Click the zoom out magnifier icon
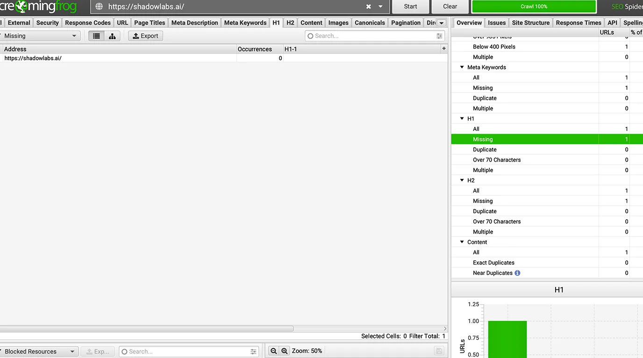 [274, 351]
